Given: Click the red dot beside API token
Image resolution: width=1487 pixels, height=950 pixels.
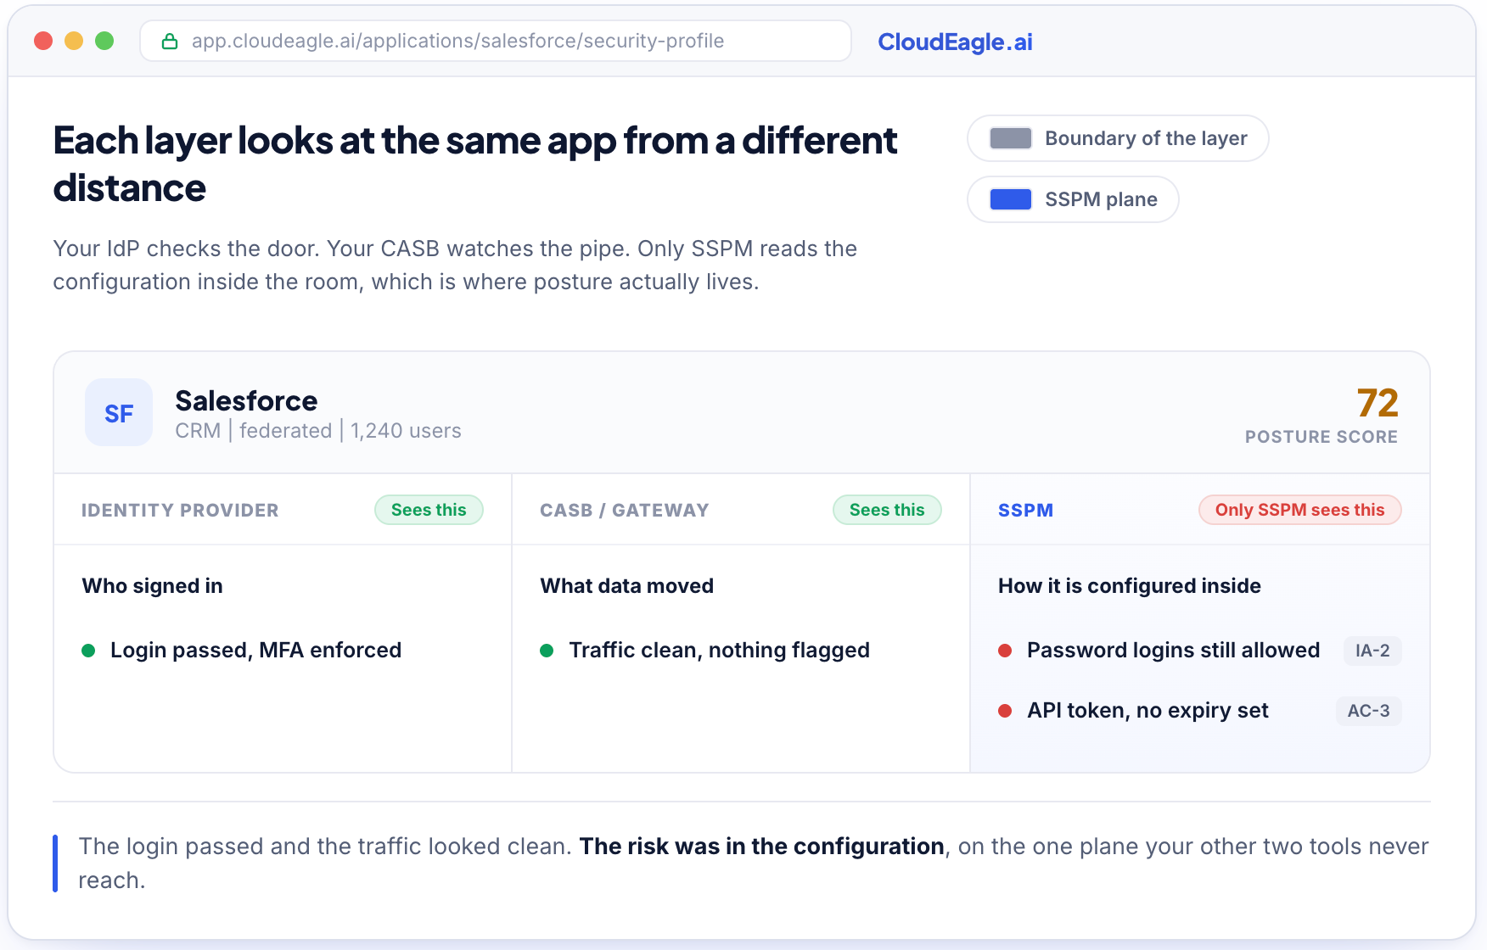Looking at the screenshot, I should (1005, 711).
